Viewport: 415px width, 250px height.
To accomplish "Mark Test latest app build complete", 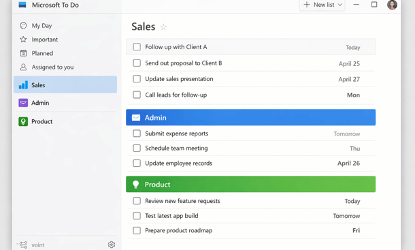I will point(137,216).
